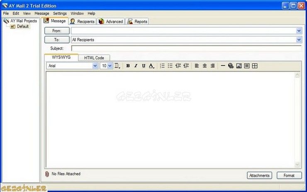The image size is (307, 192).
Task: Open the Settings menu
Action: [60, 13]
